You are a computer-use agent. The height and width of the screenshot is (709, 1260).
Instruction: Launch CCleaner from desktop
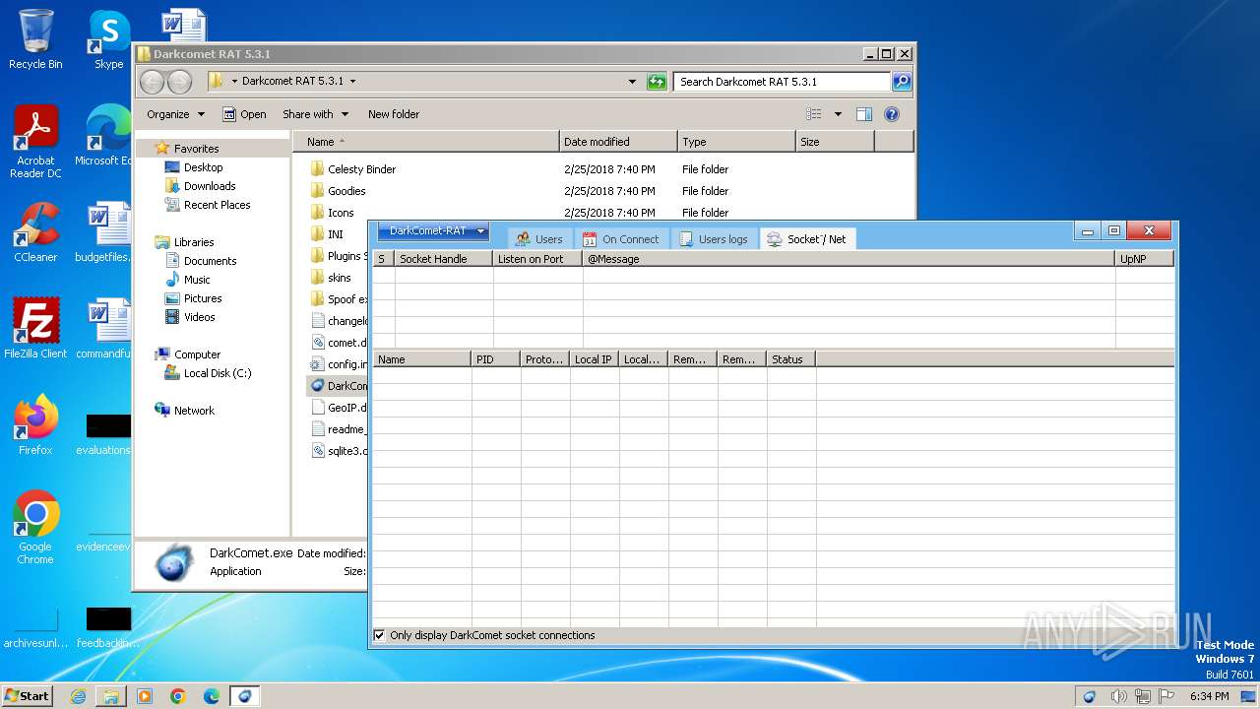coord(35,233)
